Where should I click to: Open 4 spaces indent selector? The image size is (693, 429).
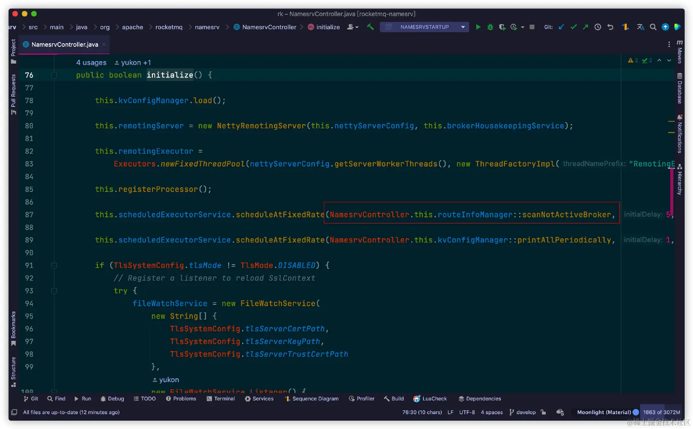coord(492,412)
